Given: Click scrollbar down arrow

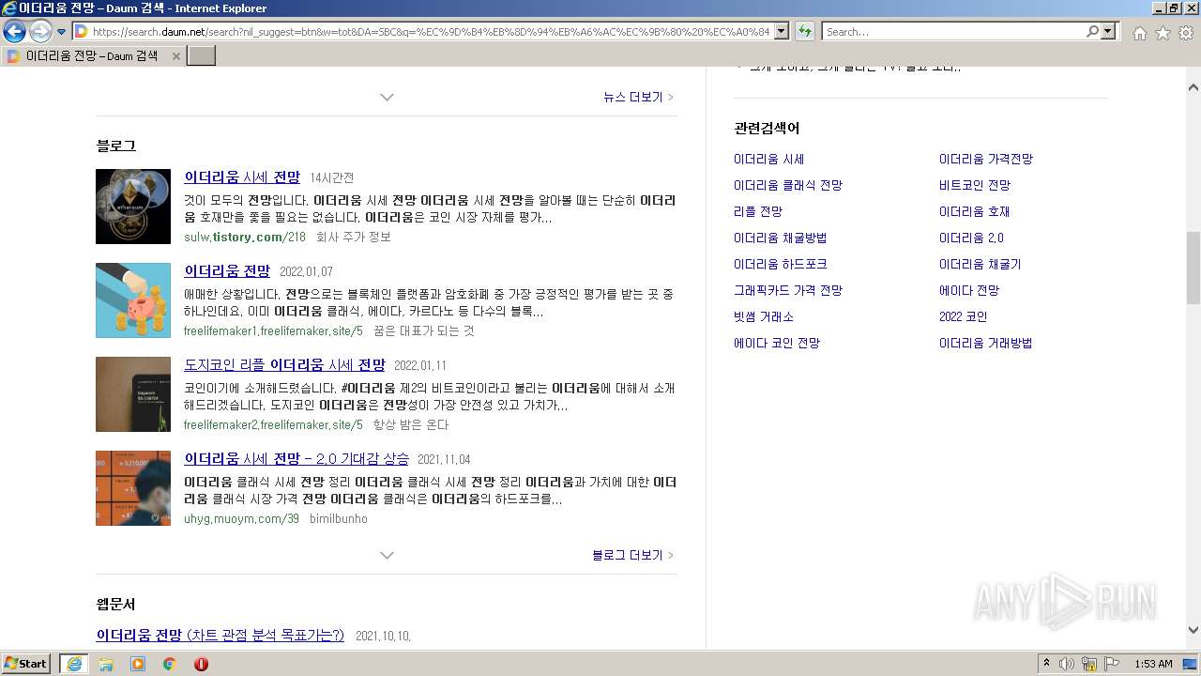Looking at the screenshot, I should click(1193, 631).
